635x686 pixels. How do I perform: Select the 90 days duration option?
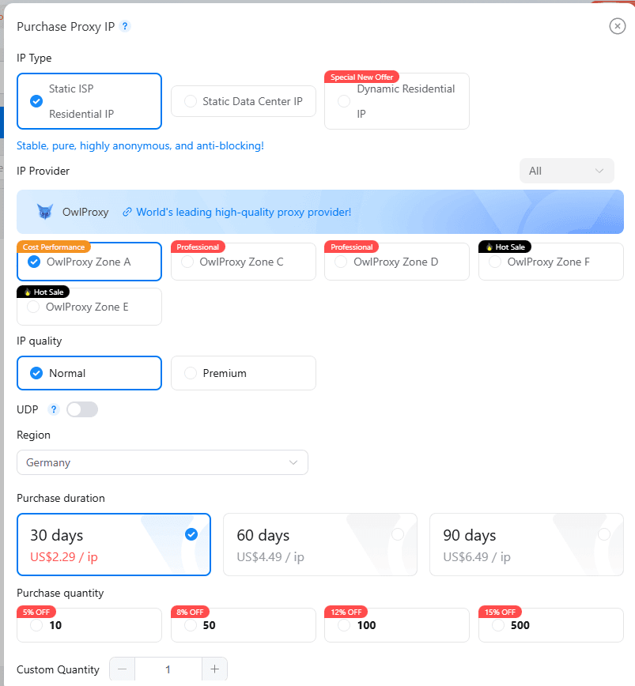pos(526,544)
